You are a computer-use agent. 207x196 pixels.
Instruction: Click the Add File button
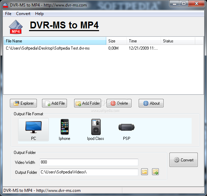[x=54, y=103]
